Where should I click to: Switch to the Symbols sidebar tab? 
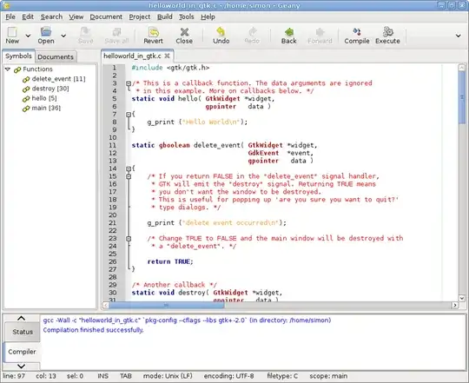[x=18, y=56]
